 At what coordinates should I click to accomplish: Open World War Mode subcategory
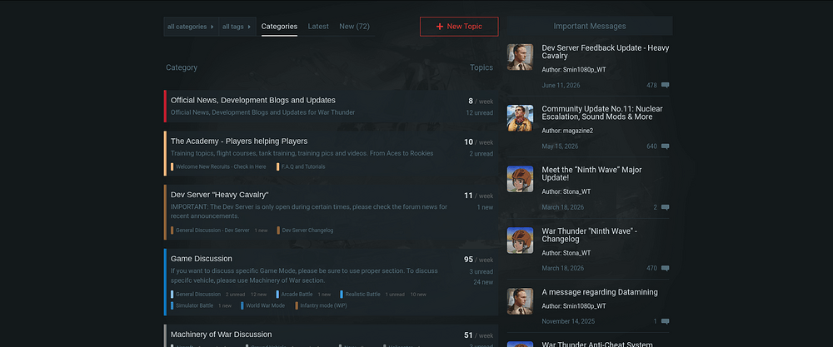click(265, 305)
